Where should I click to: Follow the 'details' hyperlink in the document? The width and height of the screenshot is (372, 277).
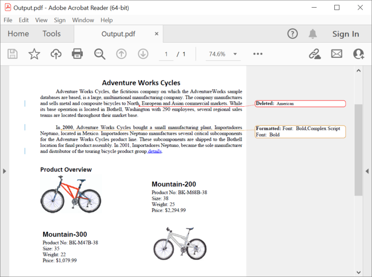(155, 151)
